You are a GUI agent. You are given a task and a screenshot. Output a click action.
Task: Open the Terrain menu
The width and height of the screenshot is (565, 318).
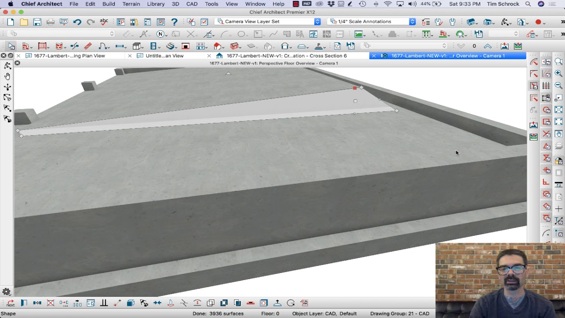coord(131,4)
